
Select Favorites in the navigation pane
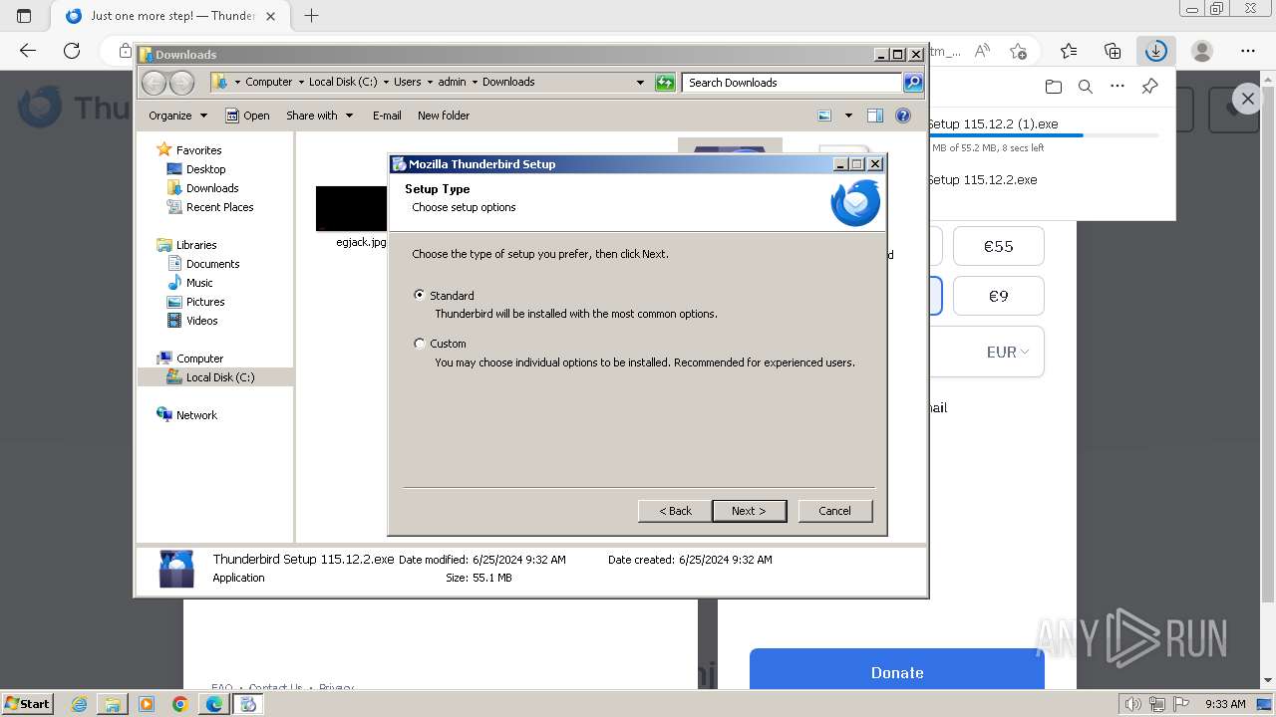click(198, 150)
